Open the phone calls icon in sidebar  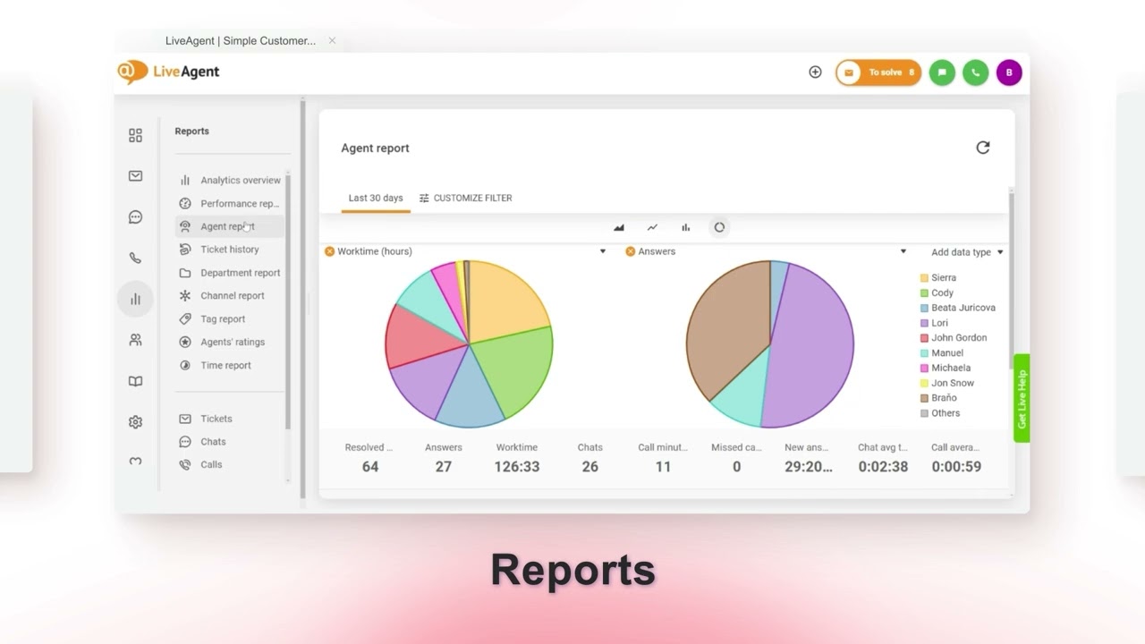135,258
